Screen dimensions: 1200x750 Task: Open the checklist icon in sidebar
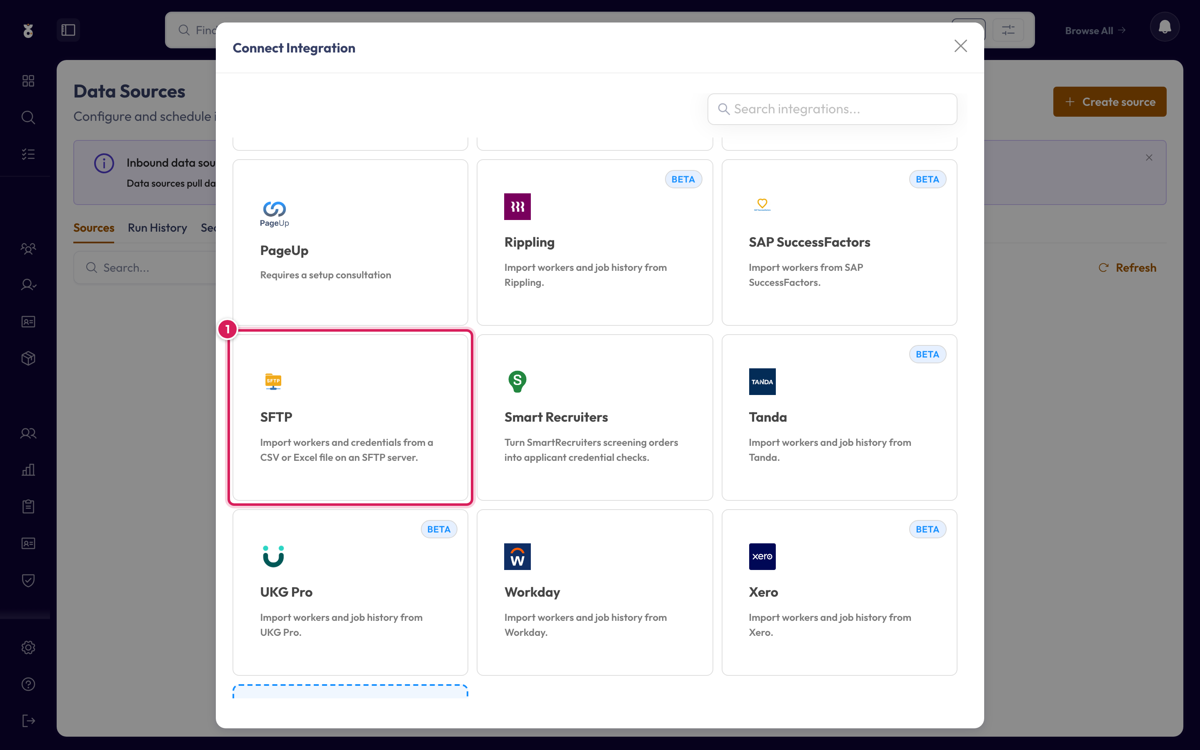point(28,154)
